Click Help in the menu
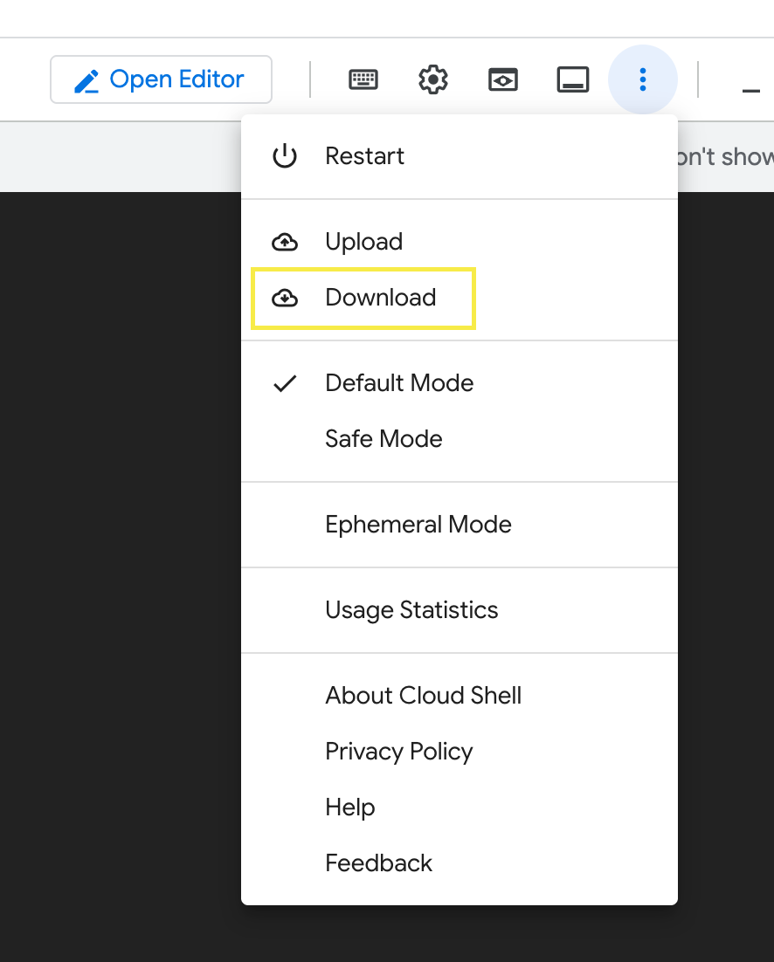The height and width of the screenshot is (962, 774). pos(350,807)
